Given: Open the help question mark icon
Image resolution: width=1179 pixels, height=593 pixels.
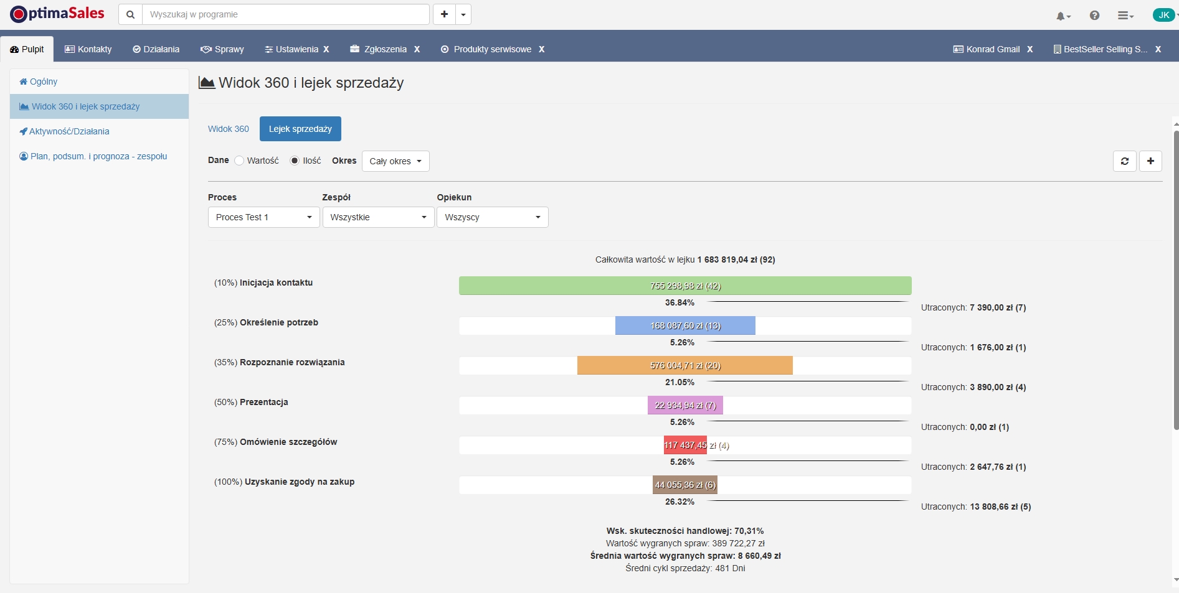Looking at the screenshot, I should click(x=1094, y=15).
